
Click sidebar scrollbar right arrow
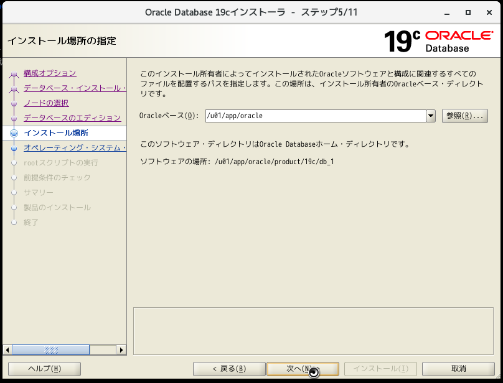click(121, 350)
